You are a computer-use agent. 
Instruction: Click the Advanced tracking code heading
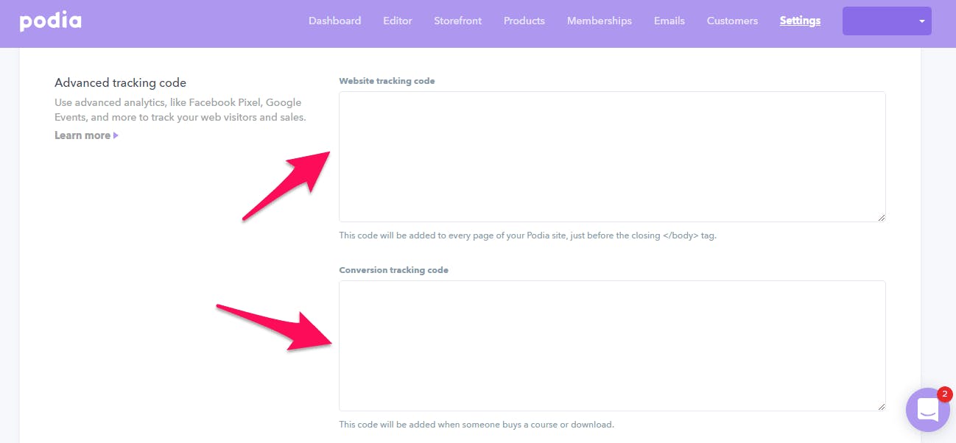(121, 82)
